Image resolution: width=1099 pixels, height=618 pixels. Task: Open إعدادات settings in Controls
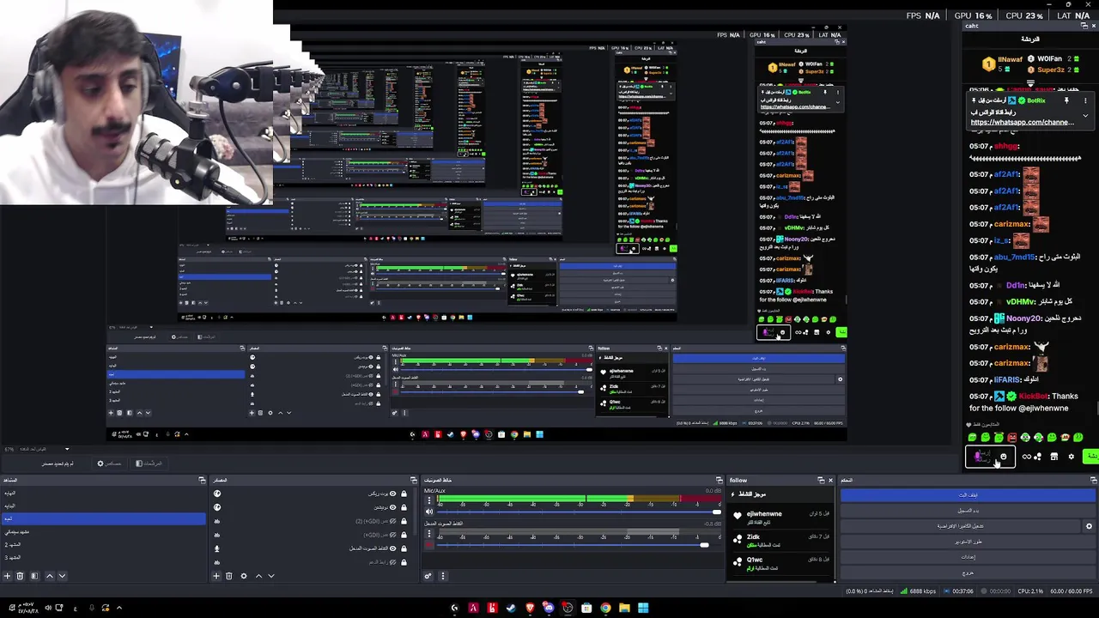968,557
